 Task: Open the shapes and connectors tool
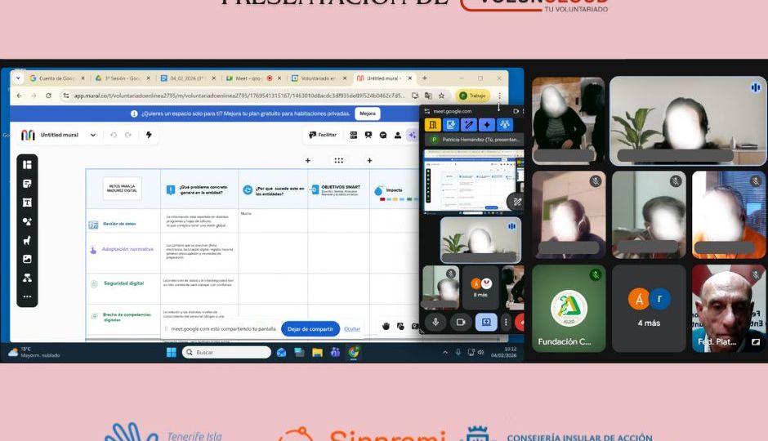coord(27,221)
